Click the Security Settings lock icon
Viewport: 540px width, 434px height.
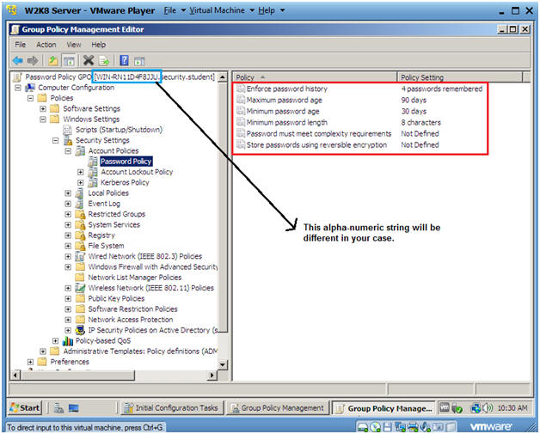(68, 140)
